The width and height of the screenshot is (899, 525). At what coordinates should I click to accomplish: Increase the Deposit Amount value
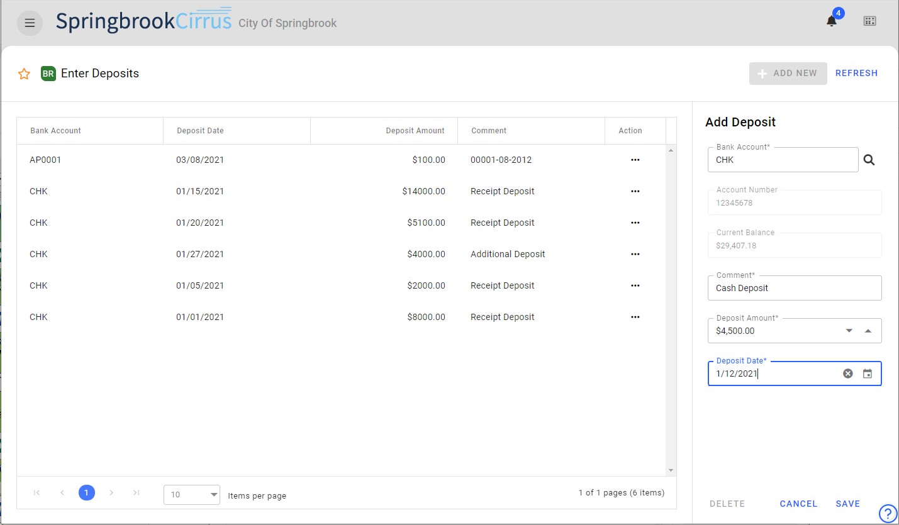click(x=868, y=331)
